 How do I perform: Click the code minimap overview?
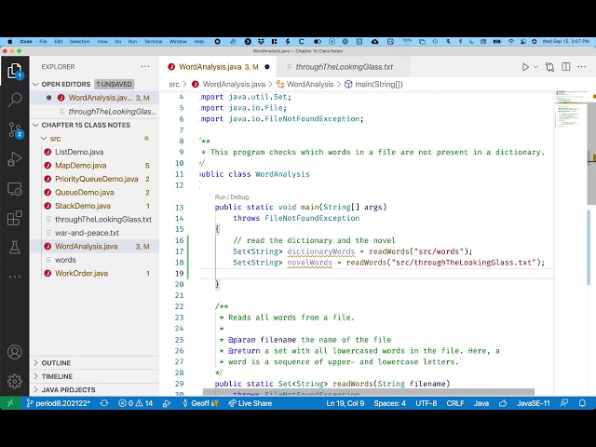point(571,110)
